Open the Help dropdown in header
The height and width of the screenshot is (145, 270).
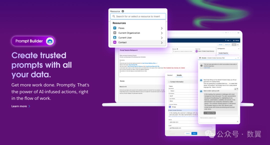[228, 40]
